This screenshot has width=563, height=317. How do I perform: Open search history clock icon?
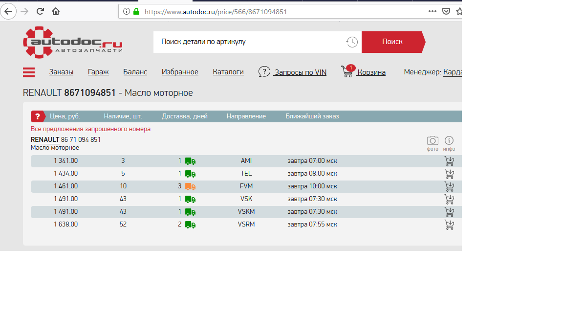(x=351, y=42)
